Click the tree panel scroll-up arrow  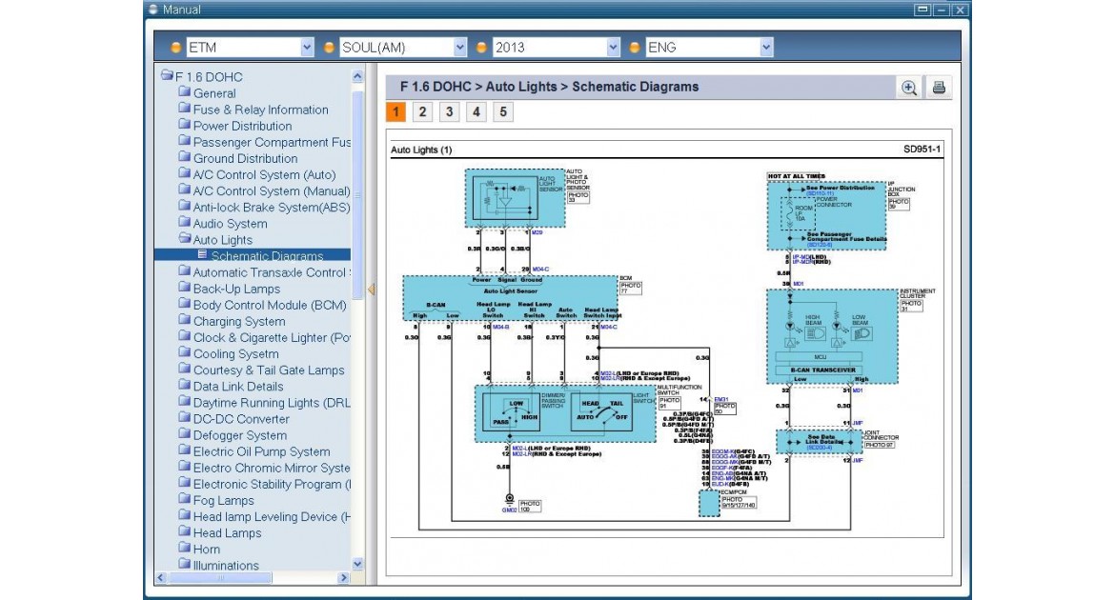[357, 76]
